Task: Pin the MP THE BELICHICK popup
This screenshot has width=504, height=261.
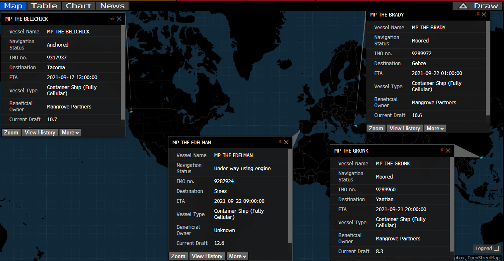Action: coord(111,19)
